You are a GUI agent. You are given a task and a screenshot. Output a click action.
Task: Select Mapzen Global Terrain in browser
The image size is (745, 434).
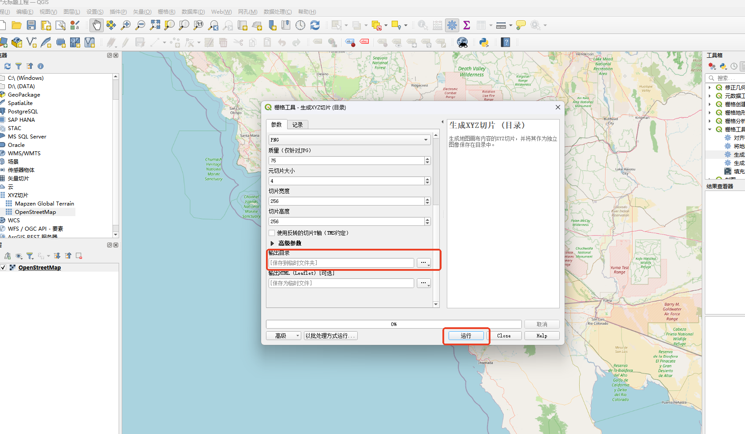click(45, 203)
